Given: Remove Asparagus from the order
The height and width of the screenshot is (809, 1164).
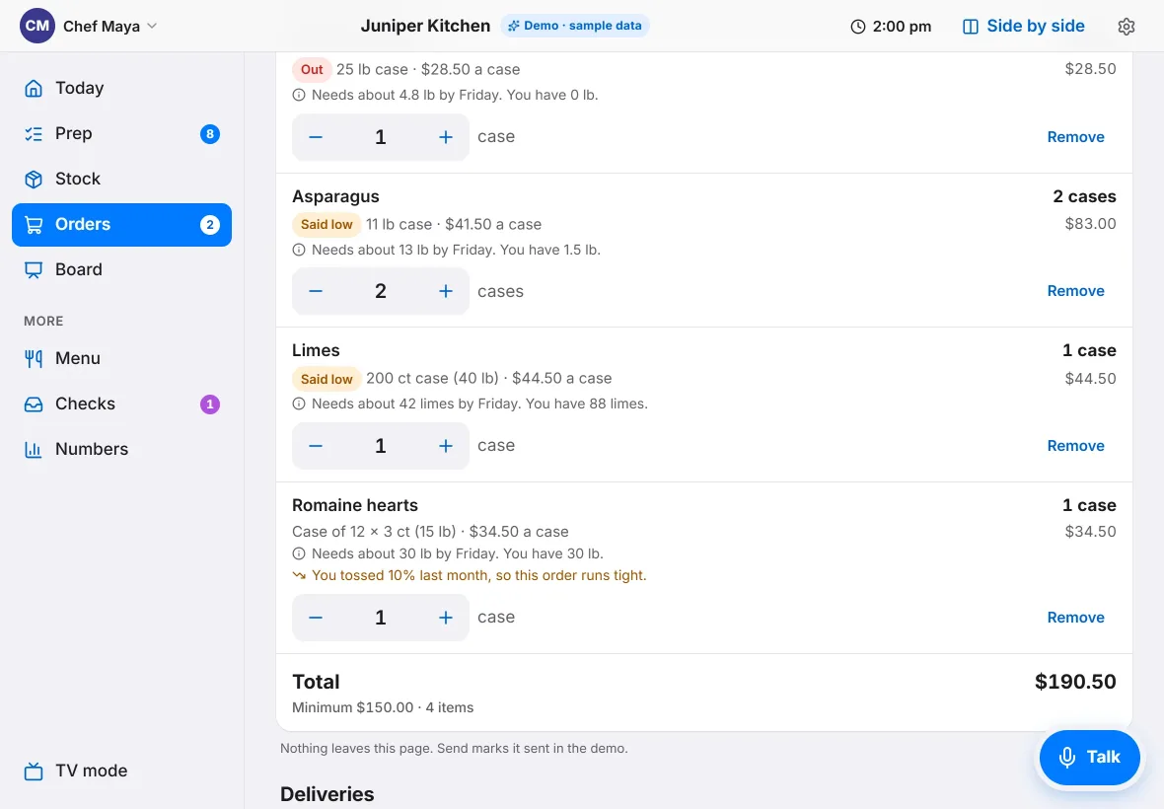Looking at the screenshot, I should coord(1075,291).
